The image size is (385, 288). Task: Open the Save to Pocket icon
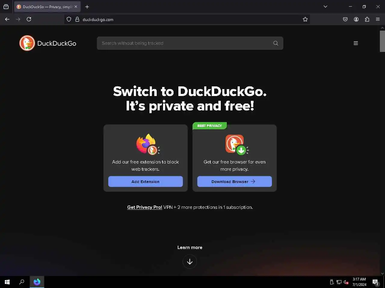(345, 19)
